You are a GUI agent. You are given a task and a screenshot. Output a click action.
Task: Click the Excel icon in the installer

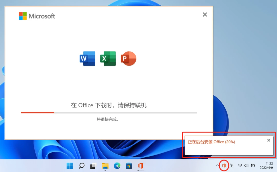[108, 58]
